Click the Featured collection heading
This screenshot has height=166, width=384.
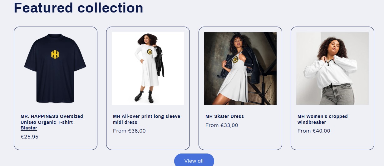click(x=78, y=8)
